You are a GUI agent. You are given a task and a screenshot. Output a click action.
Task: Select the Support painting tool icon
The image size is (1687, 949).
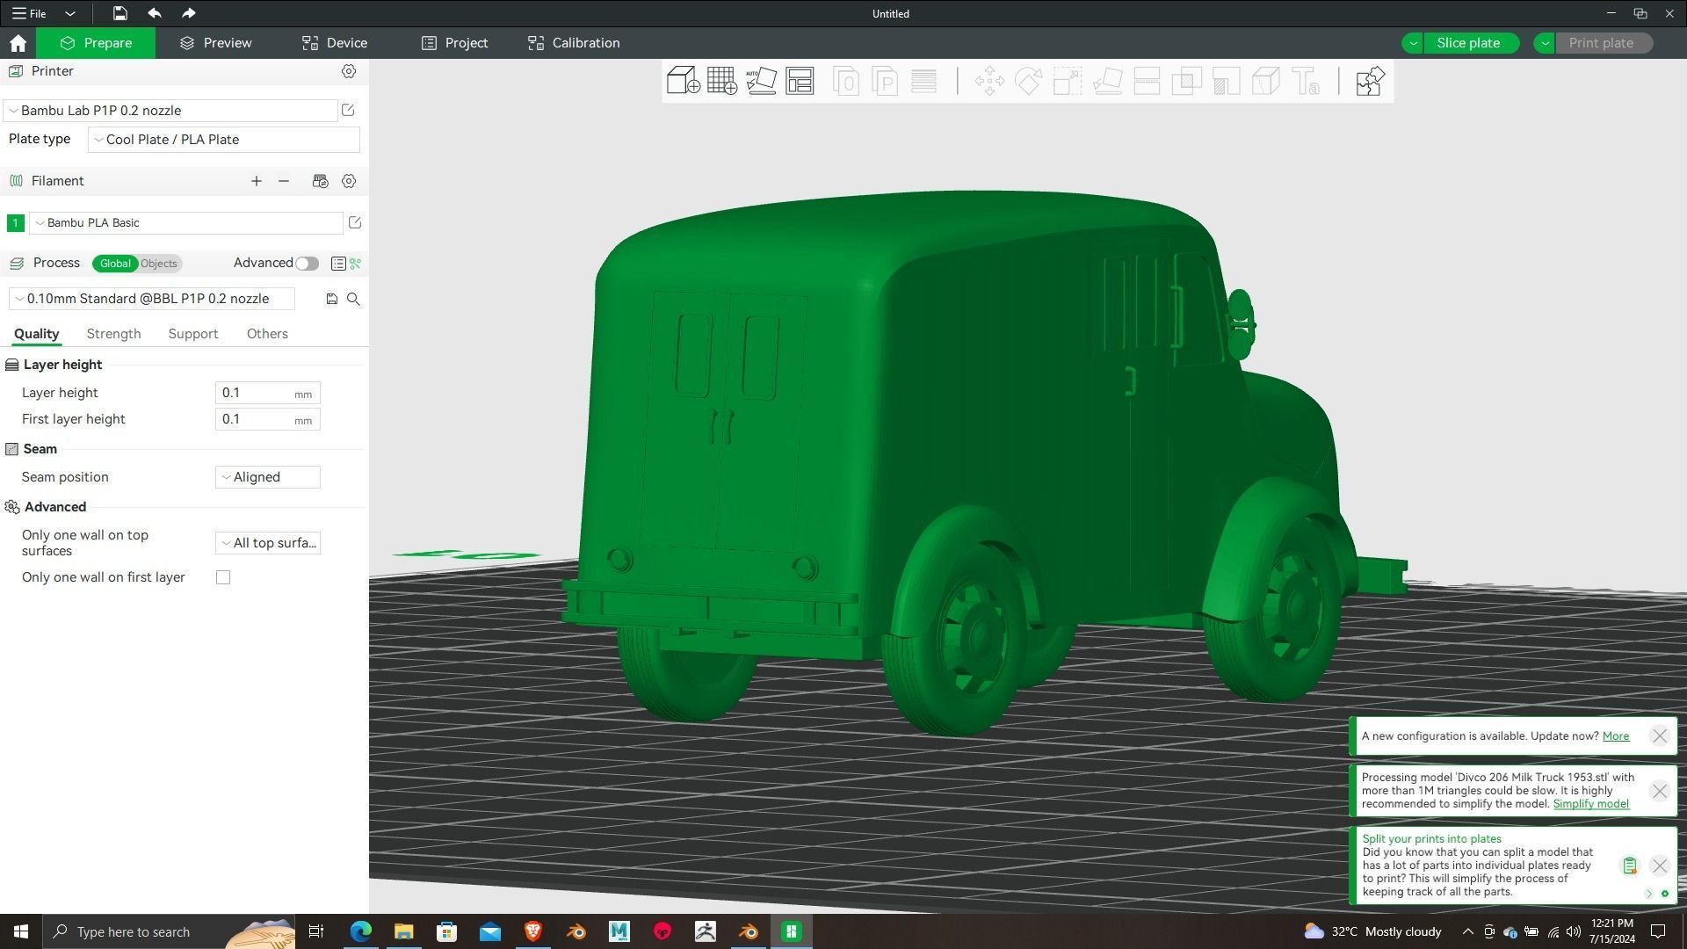tap(1226, 81)
